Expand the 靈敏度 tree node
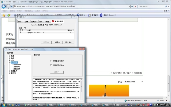This screenshot has height=107, width=171. pyautogui.click(x=10, y=73)
